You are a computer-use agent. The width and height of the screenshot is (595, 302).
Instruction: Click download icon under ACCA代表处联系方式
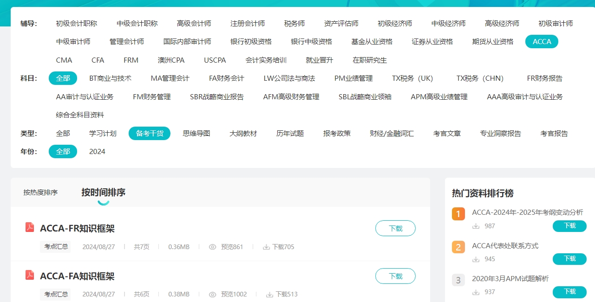[476, 259]
